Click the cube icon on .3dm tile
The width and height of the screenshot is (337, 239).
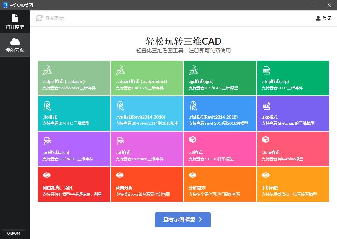266,140
